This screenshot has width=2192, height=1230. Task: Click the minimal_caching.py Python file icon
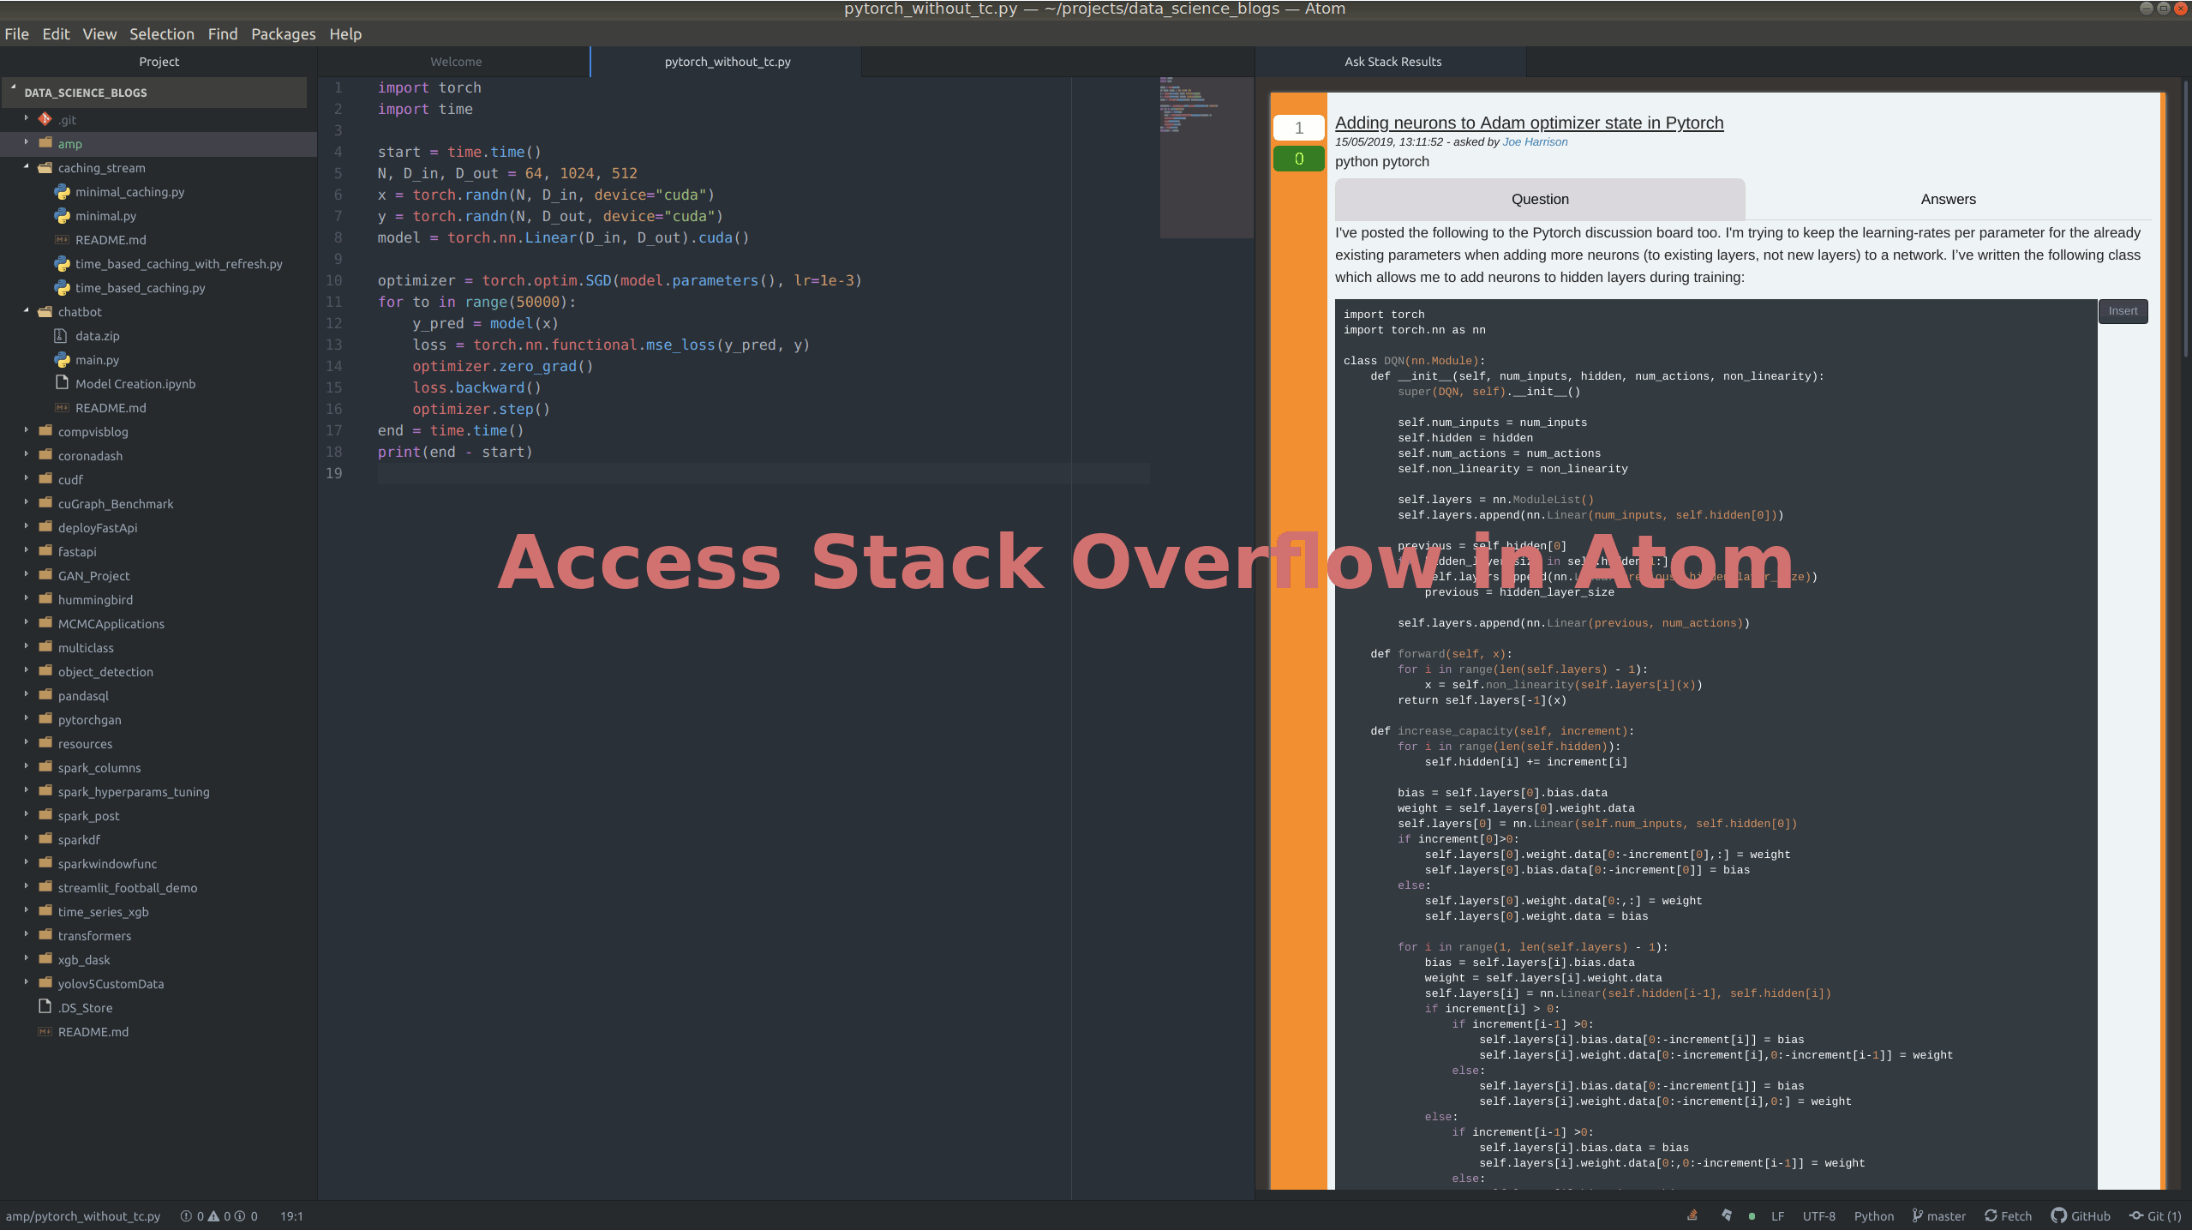[x=63, y=191]
